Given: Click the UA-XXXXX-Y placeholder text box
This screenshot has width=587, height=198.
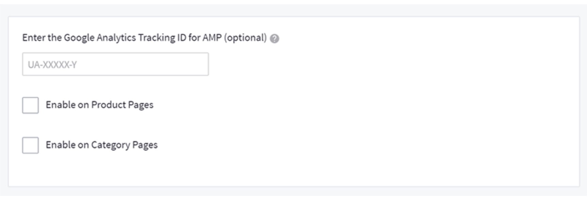Looking at the screenshot, I should 115,64.
